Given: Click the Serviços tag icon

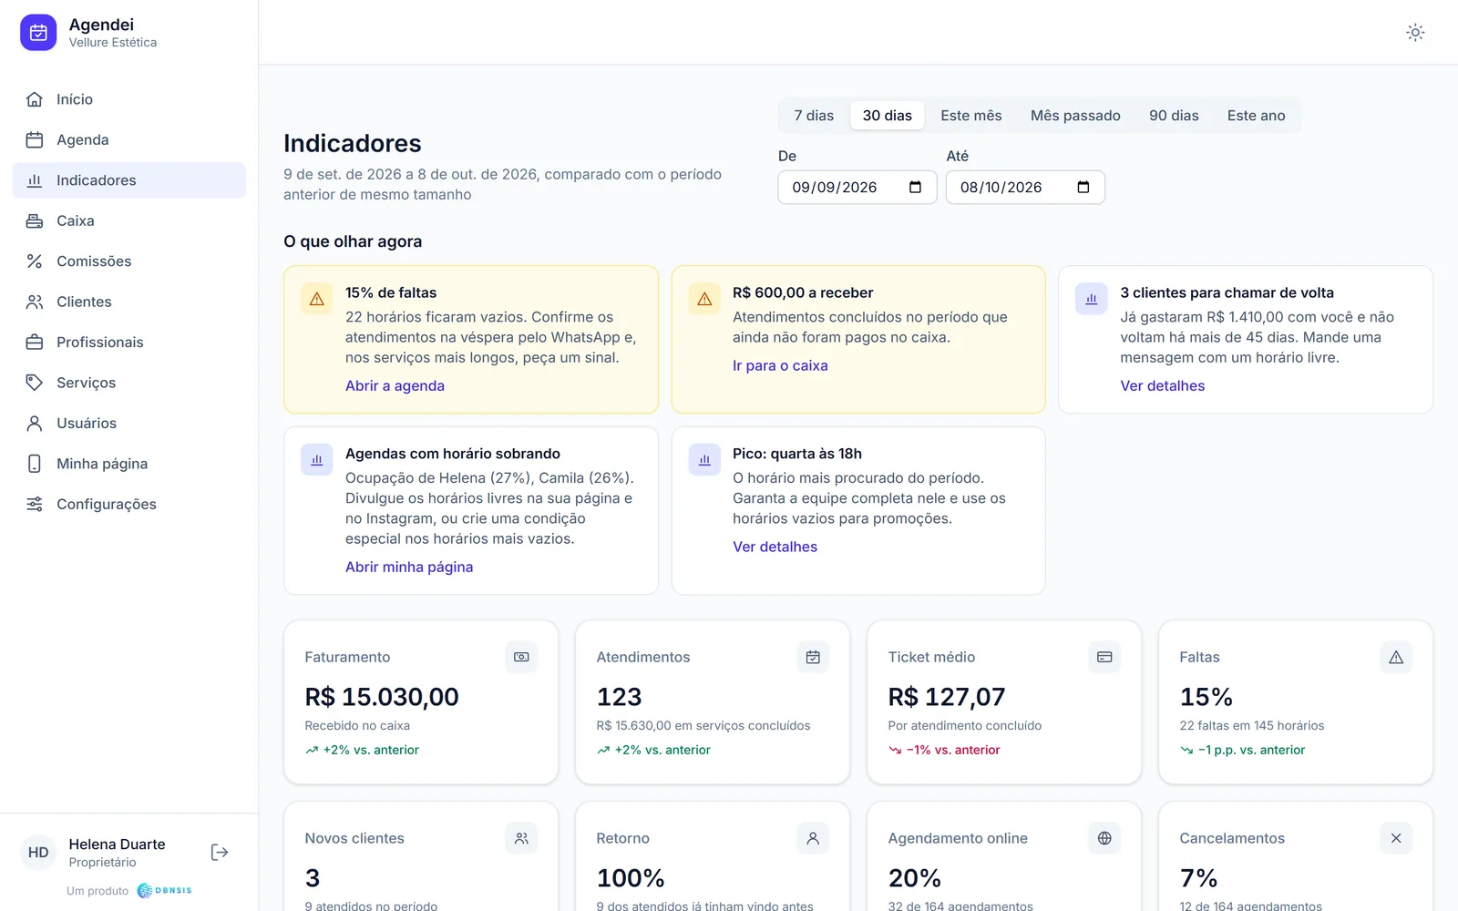Looking at the screenshot, I should tap(35, 383).
